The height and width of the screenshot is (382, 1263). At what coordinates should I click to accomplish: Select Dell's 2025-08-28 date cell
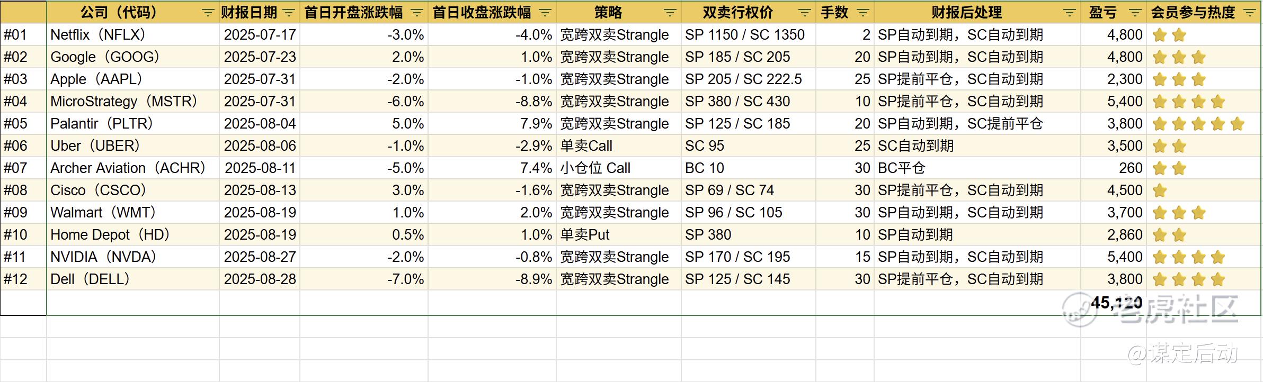click(x=260, y=279)
